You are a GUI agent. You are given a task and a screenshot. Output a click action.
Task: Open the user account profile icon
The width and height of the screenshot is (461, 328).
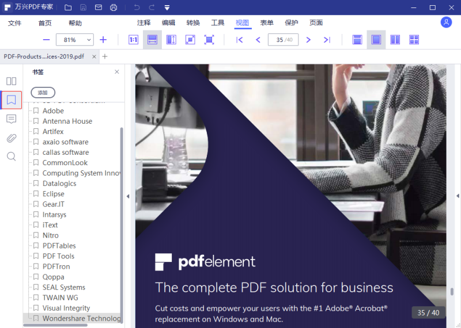point(446,22)
